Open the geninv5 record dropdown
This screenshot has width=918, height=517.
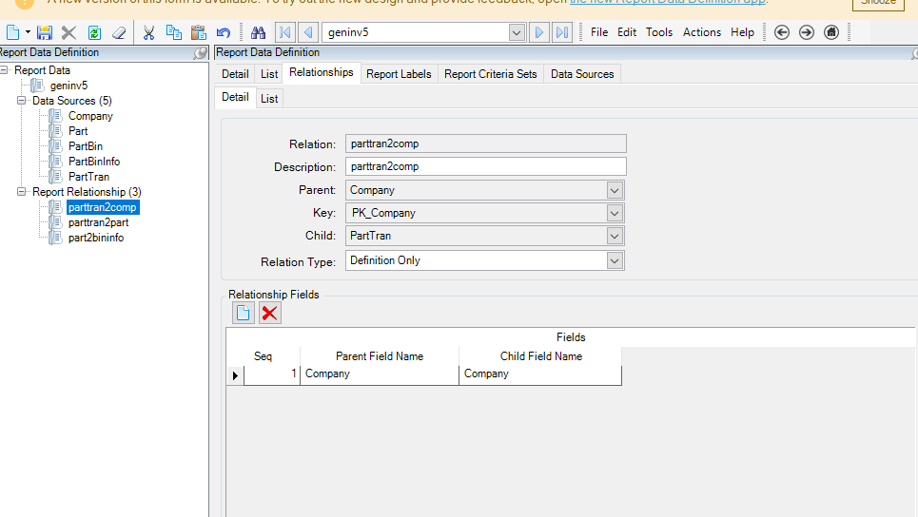[x=517, y=32]
